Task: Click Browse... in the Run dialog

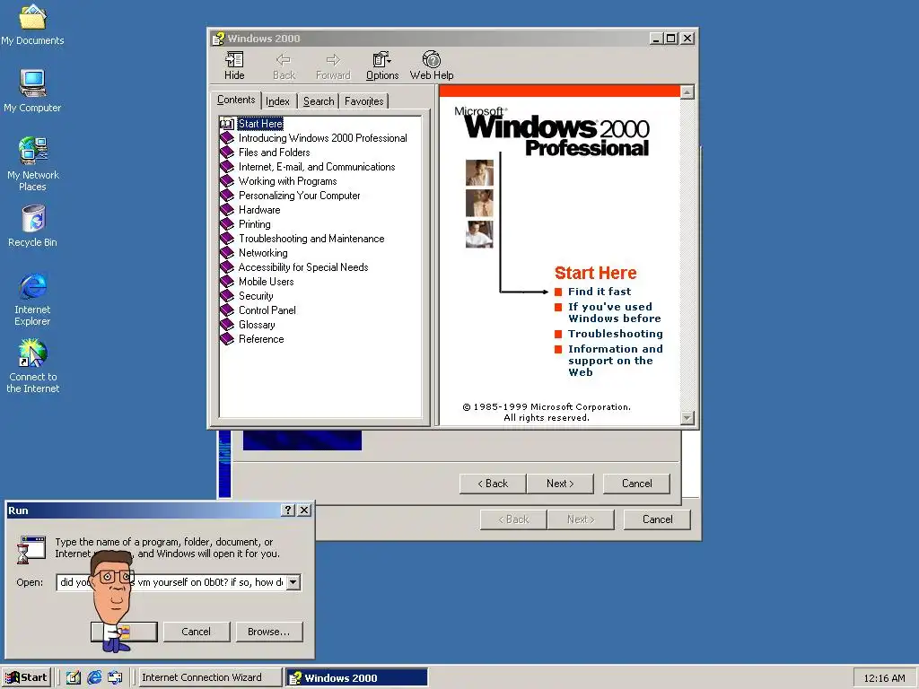Action: [269, 632]
